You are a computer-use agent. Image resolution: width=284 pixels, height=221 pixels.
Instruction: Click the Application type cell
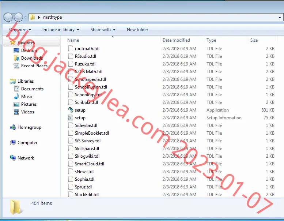pyautogui.click(x=217, y=110)
